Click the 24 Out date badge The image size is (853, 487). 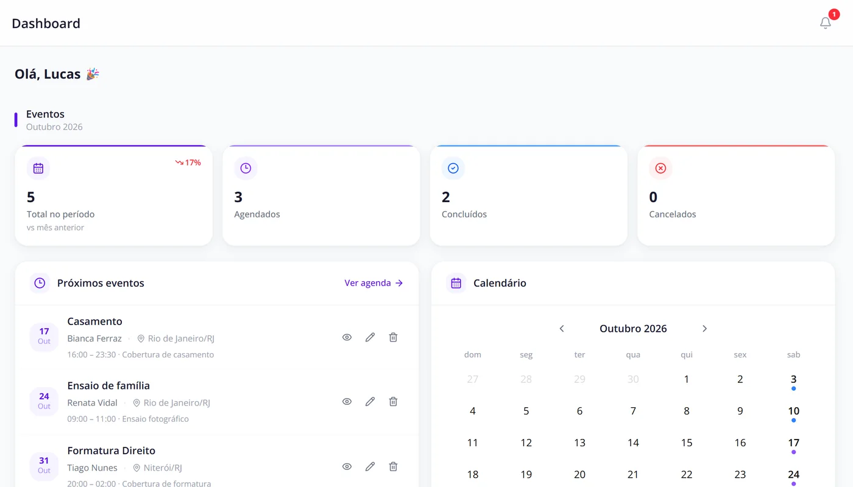[44, 402]
